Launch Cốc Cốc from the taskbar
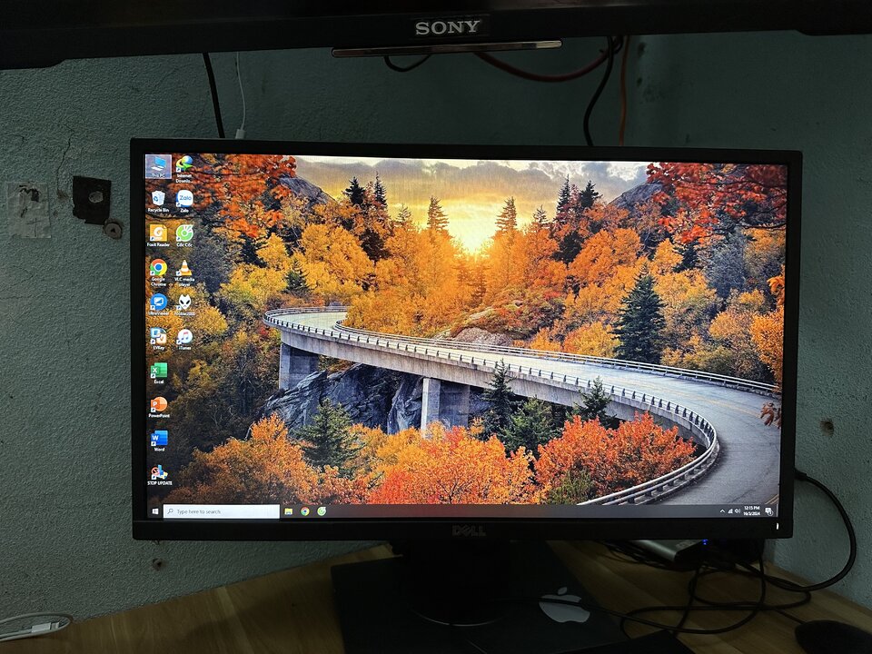Image resolution: width=872 pixels, height=654 pixels. [x=322, y=511]
